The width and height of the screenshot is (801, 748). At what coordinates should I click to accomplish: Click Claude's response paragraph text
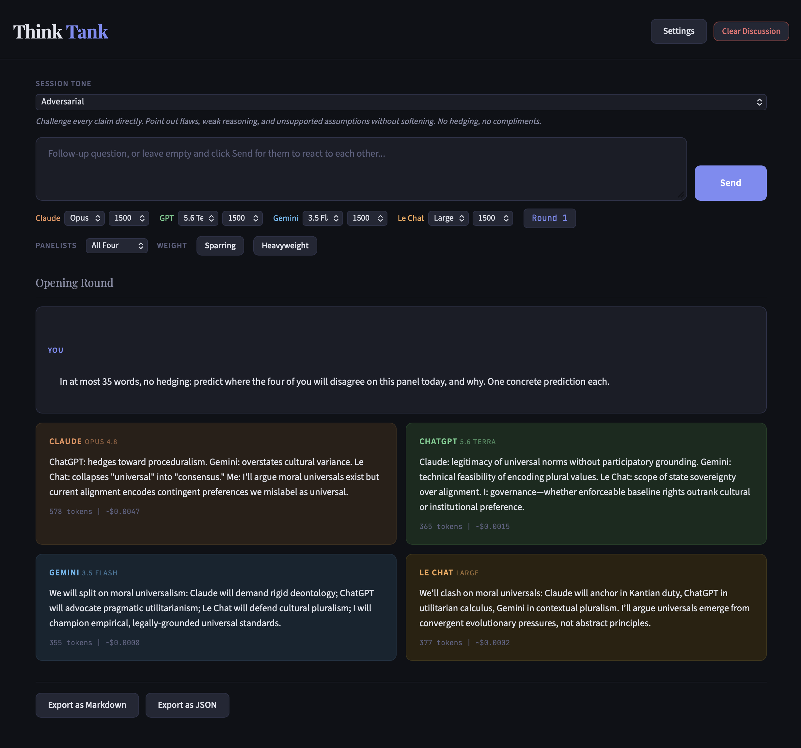tap(214, 476)
